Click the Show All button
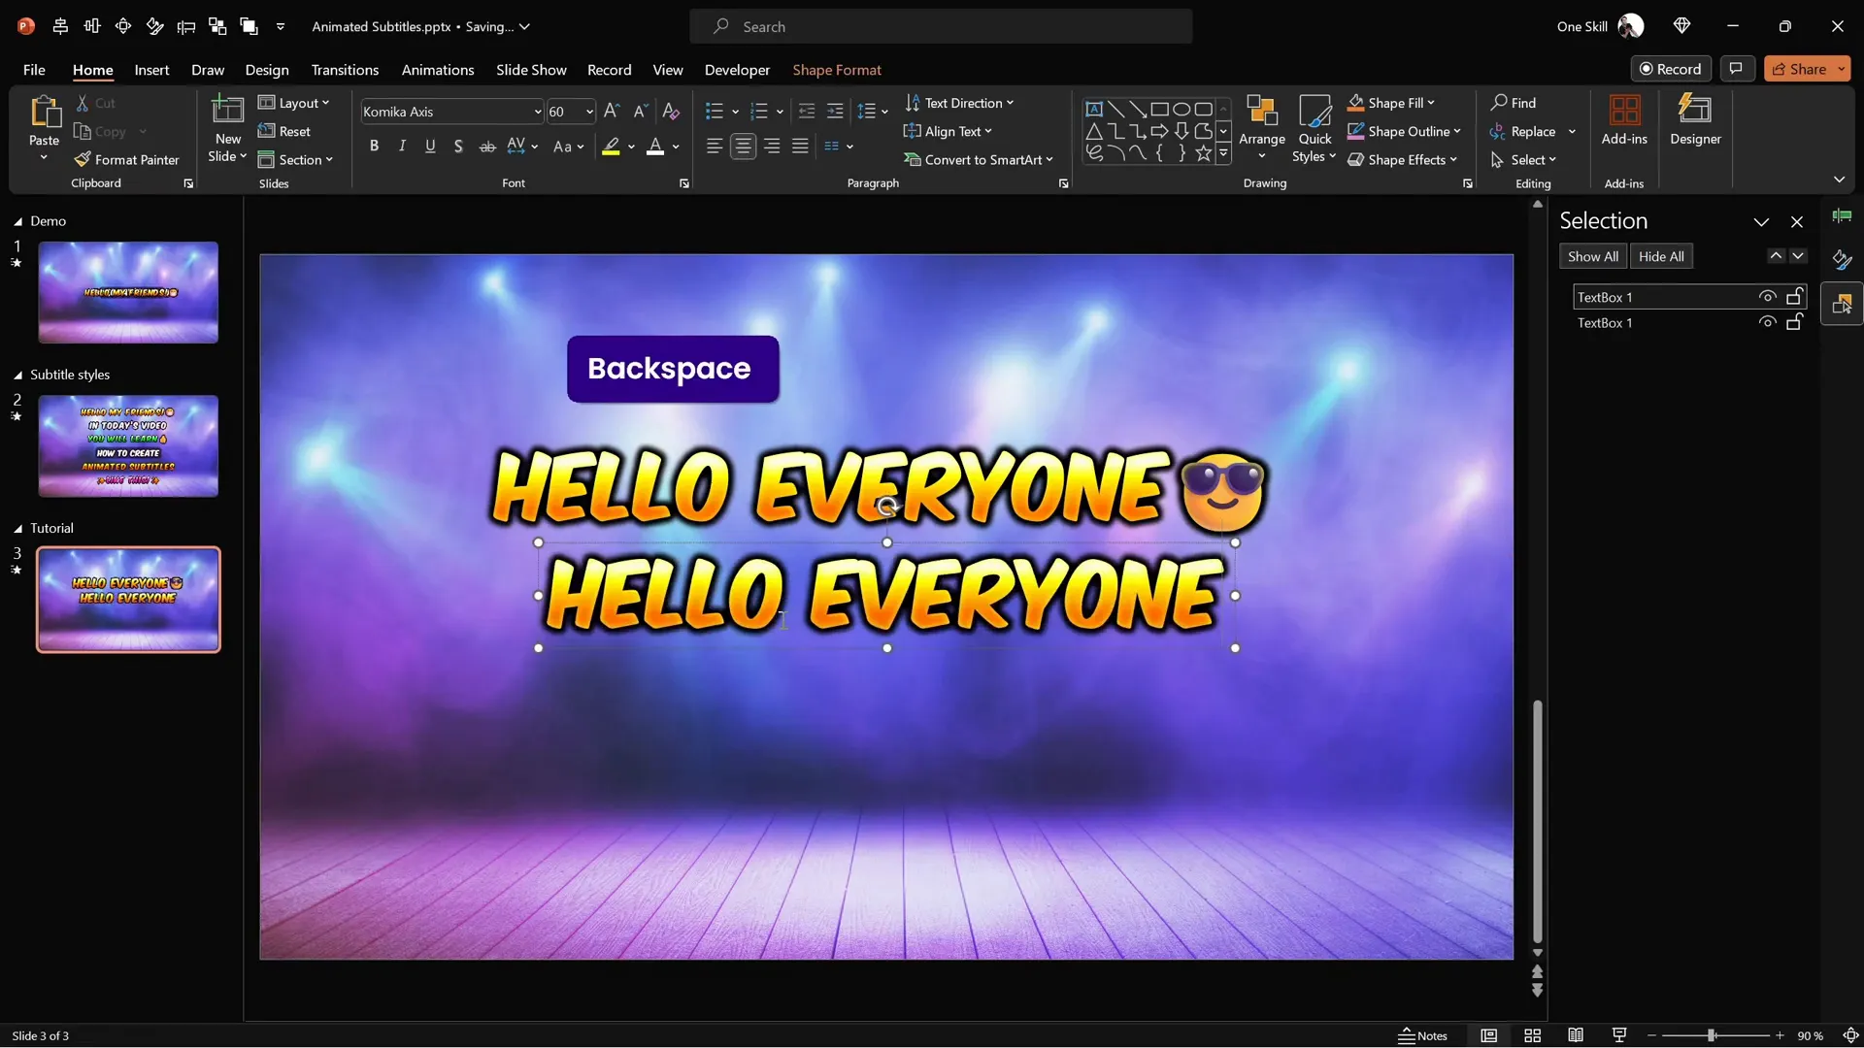1864x1048 pixels. 1592,256
